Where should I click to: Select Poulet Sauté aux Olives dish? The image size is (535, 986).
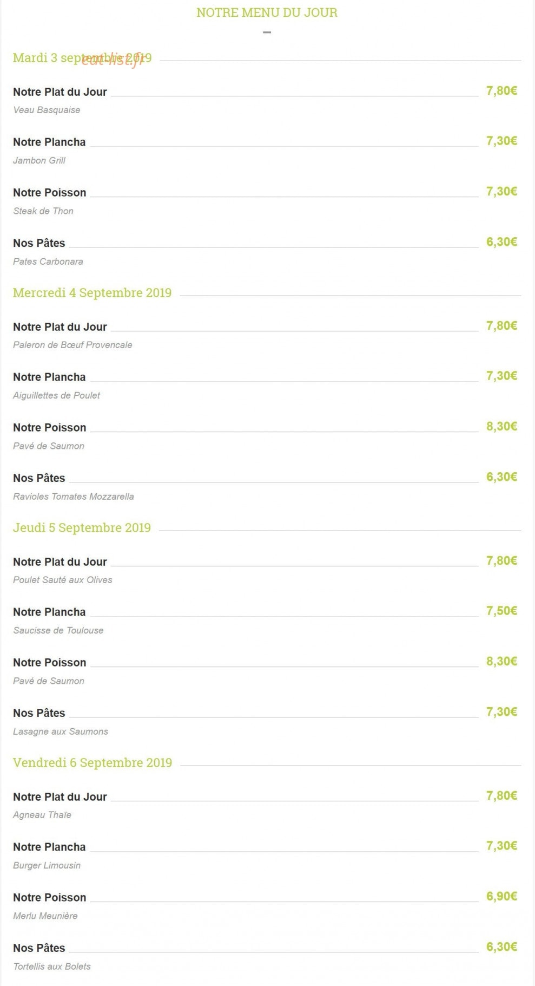pyautogui.click(x=63, y=580)
